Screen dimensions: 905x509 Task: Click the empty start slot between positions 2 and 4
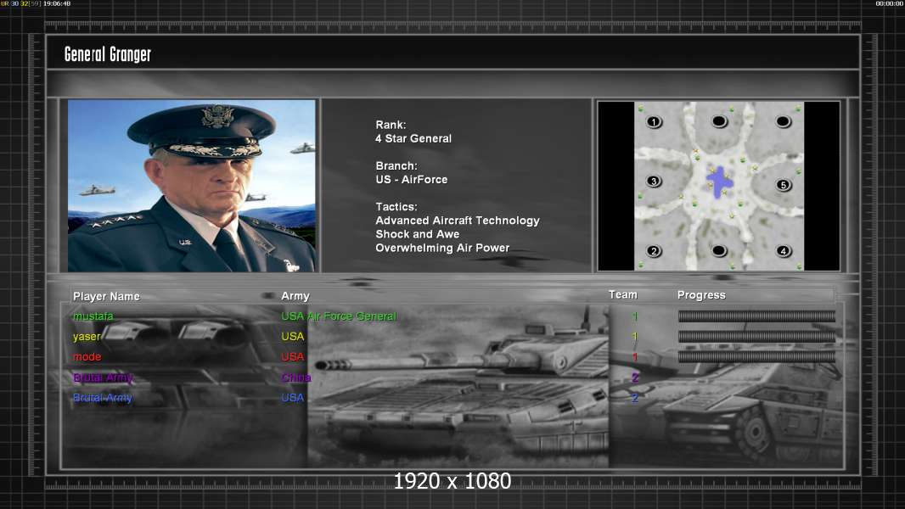[x=718, y=251]
